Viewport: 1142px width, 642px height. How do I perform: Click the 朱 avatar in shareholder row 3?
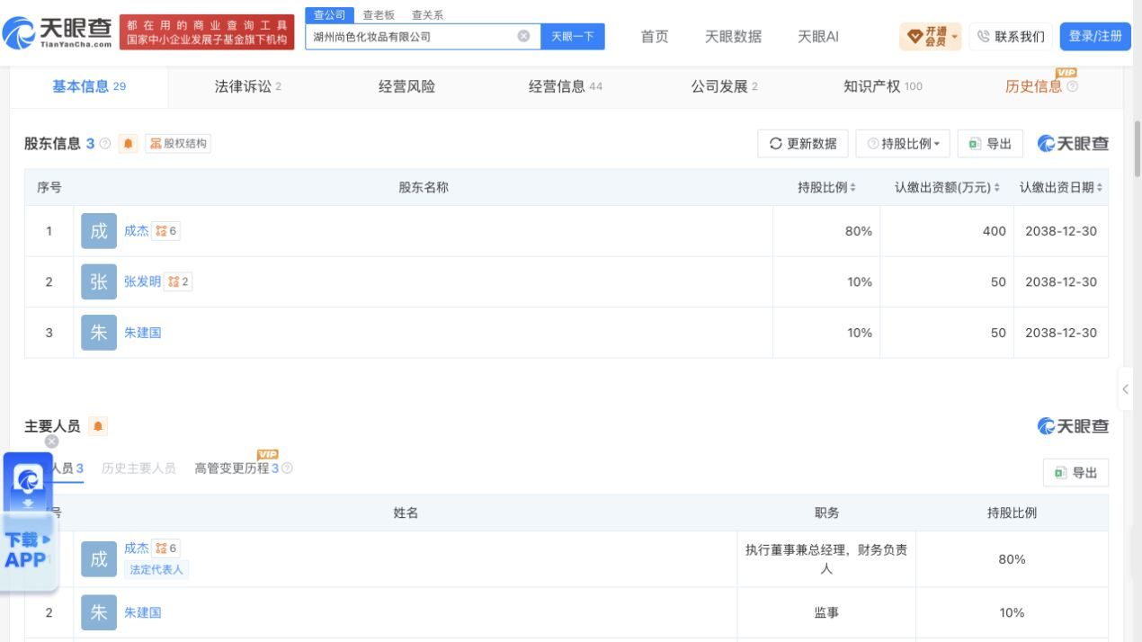click(99, 333)
